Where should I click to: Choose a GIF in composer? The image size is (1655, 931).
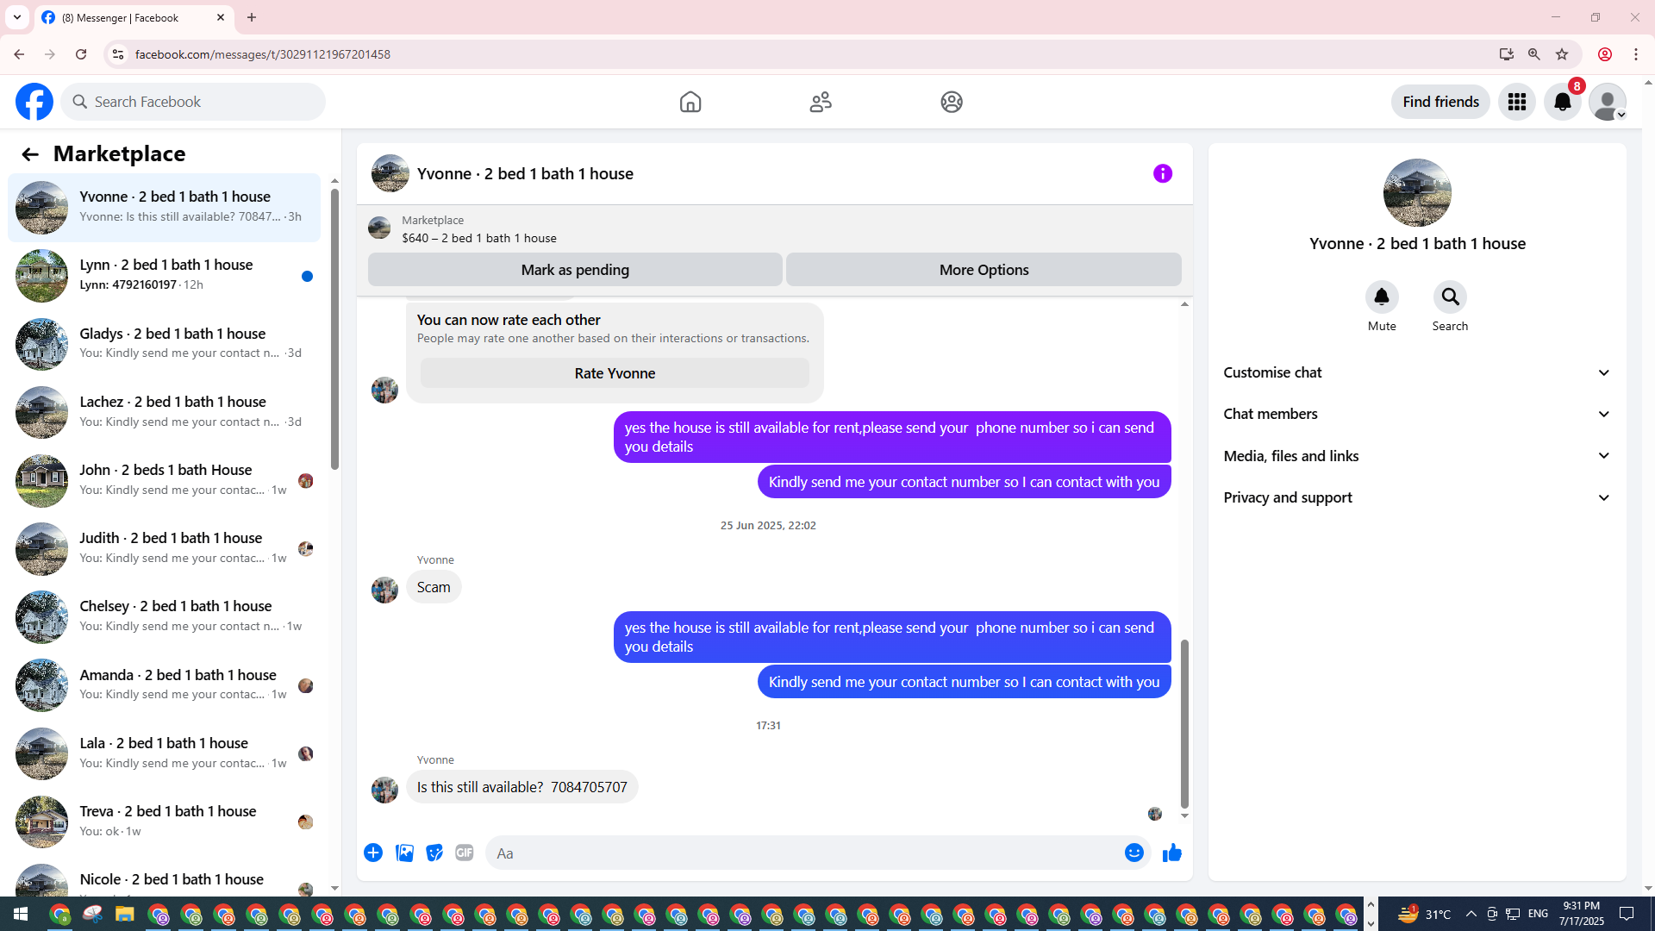point(465,853)
